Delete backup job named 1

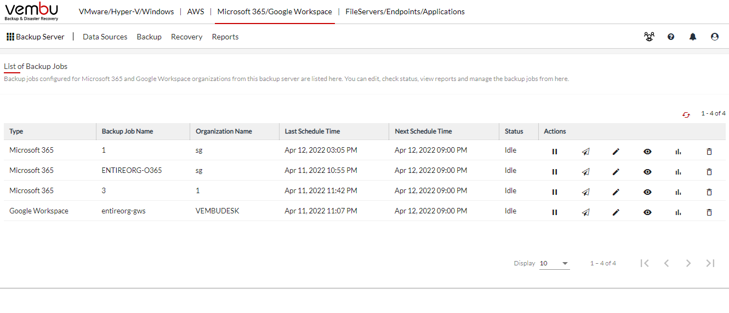click(x=709, y=152)
